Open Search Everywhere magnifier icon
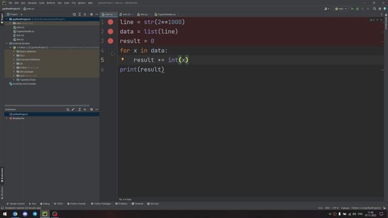This screenshot has width=388, height=218. click(375, 8)
